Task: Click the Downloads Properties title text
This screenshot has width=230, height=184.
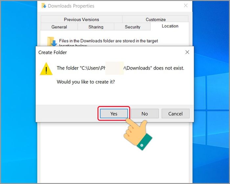Action: [x=71, y=6]
